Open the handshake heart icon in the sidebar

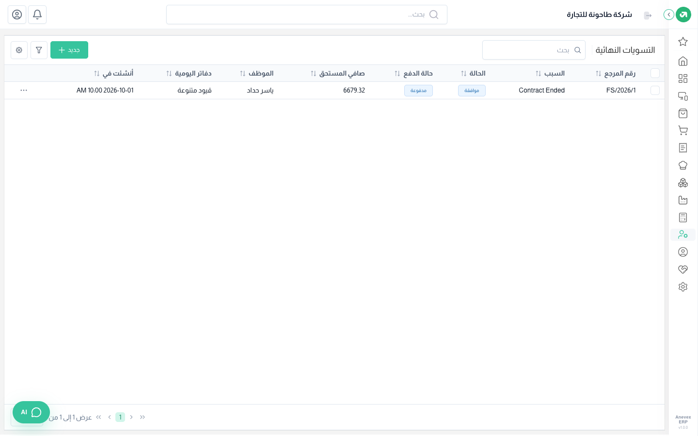click(x=683, y=269)
